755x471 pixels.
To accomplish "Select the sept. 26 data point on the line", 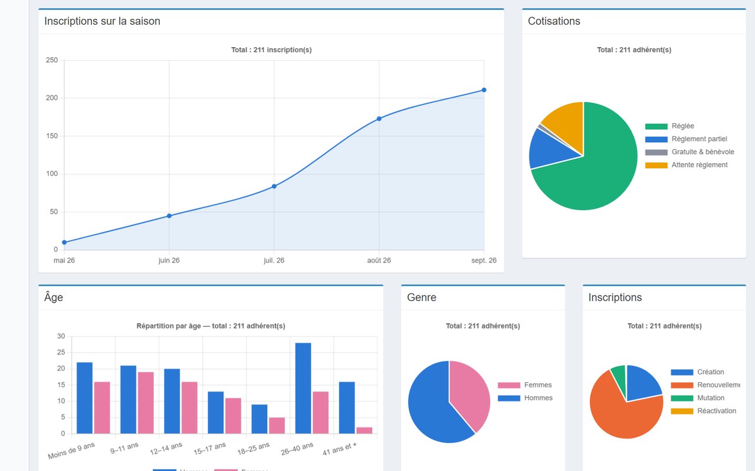I will 484,90.
